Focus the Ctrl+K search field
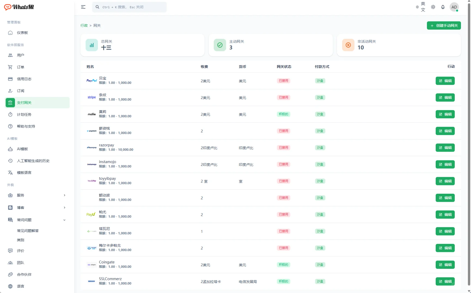 pos(129,7)
